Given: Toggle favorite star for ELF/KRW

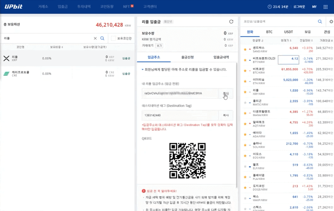Looking at the screenshot, I should tap(245, 167).
